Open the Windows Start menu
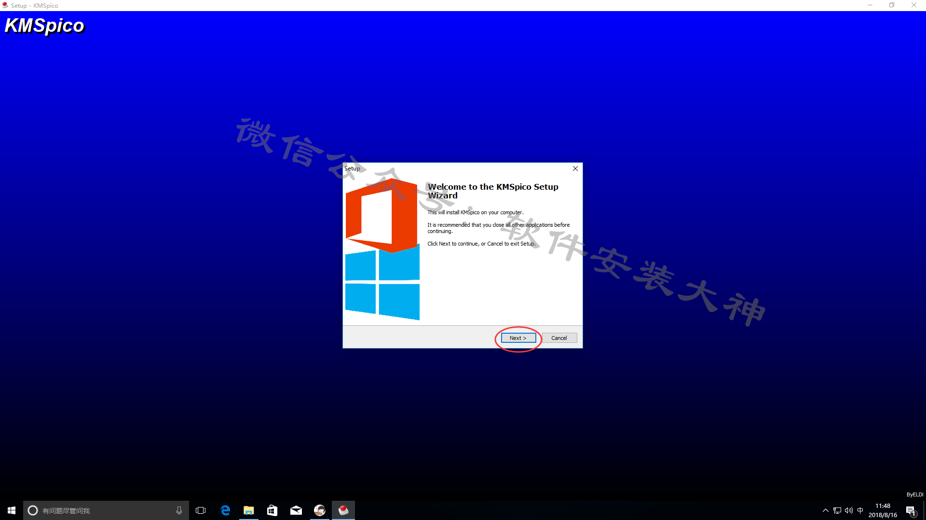Image resolution: width=926 pixels, height=520 pixels. coord(12,510)
